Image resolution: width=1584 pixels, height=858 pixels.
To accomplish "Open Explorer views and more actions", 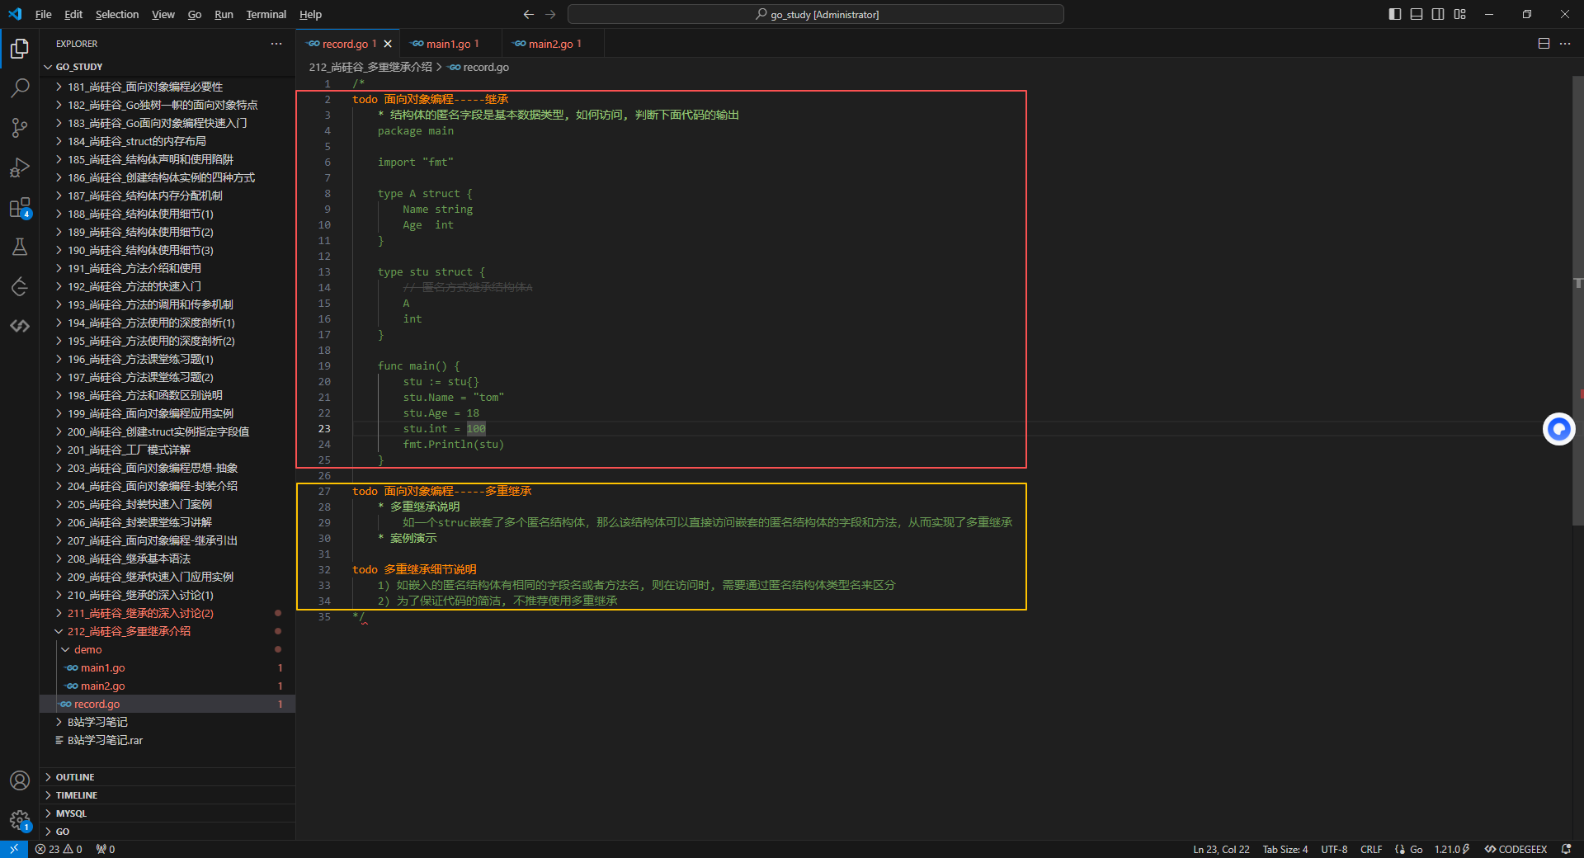I will coord(276,44).
